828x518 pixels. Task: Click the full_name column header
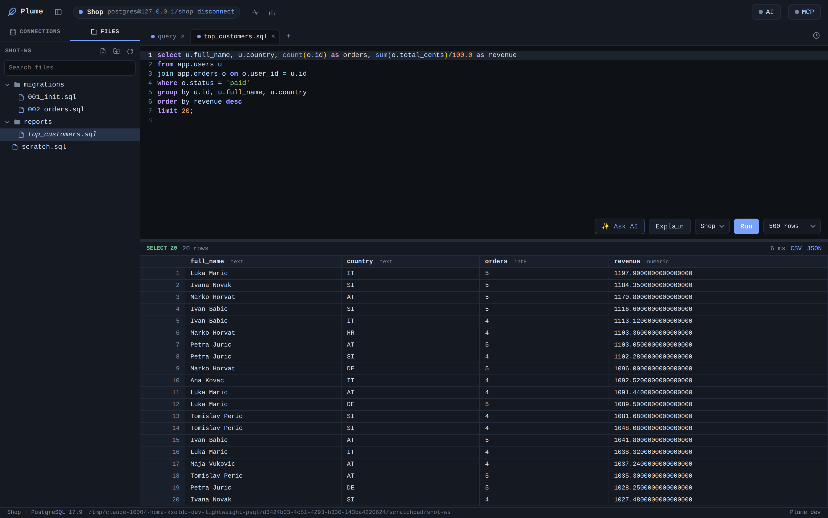pos(263,261)
